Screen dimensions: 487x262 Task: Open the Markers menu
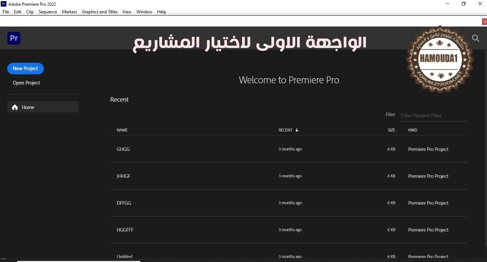[69, 12]
